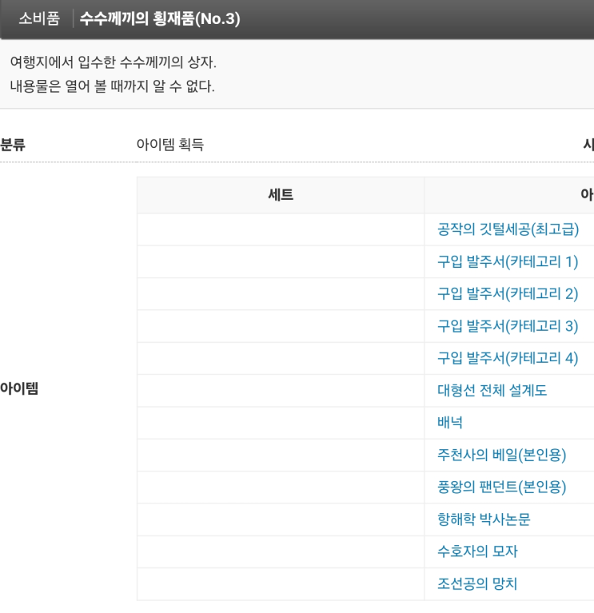Viewport: 594px width, 613px height.
Task: Open 주천사의 베일(본인용) link
Action: click(x=502, y=455)
